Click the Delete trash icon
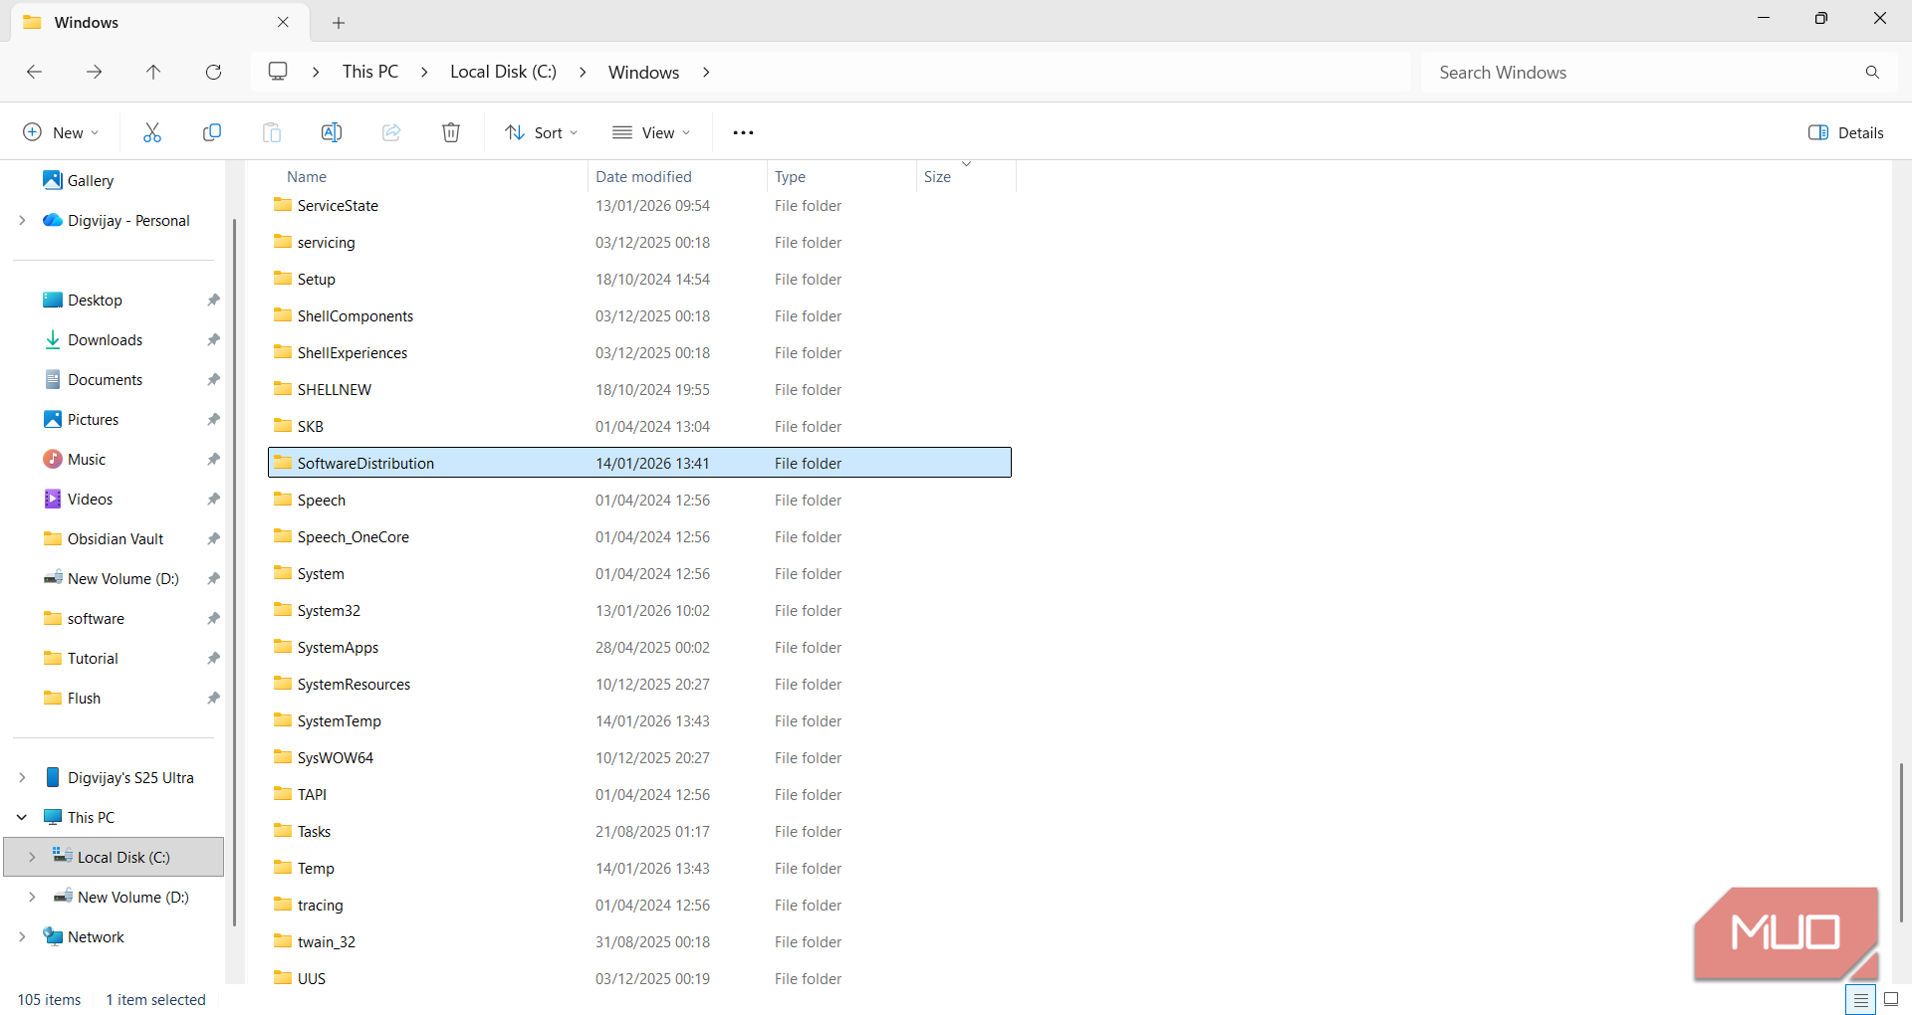The height and width of the screenshot is (1015, 1912). tap(451, 132)
